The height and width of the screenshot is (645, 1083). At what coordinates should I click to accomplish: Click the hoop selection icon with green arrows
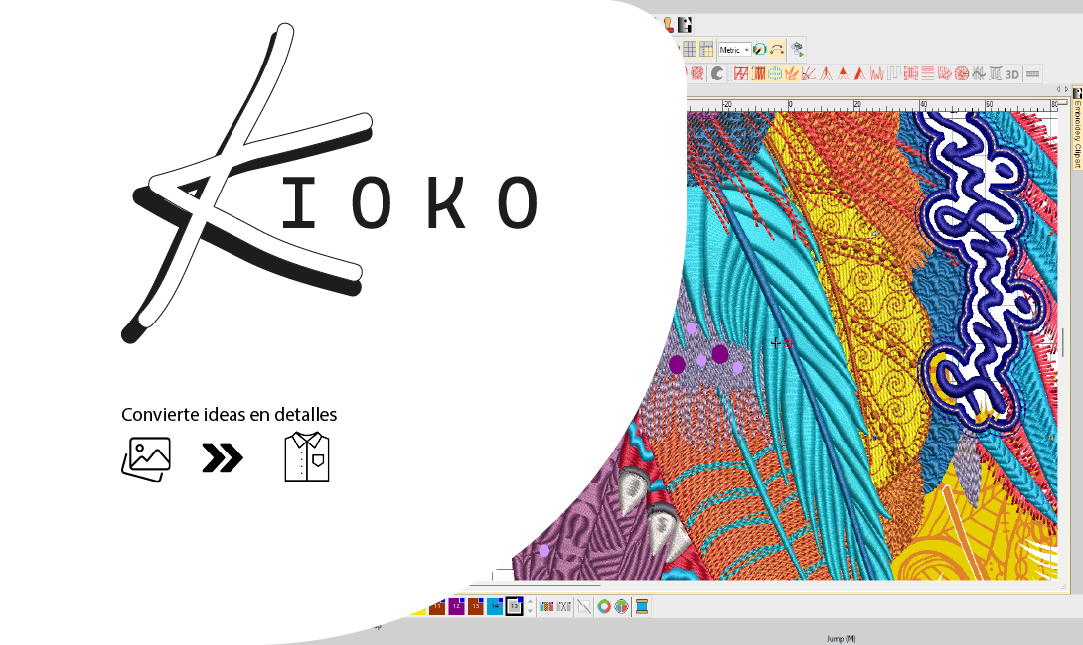pyautogui.click(x=797, y=48)
